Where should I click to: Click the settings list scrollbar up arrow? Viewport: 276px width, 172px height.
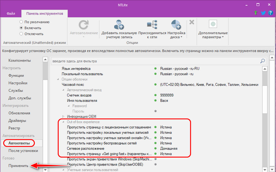[265, 69]
